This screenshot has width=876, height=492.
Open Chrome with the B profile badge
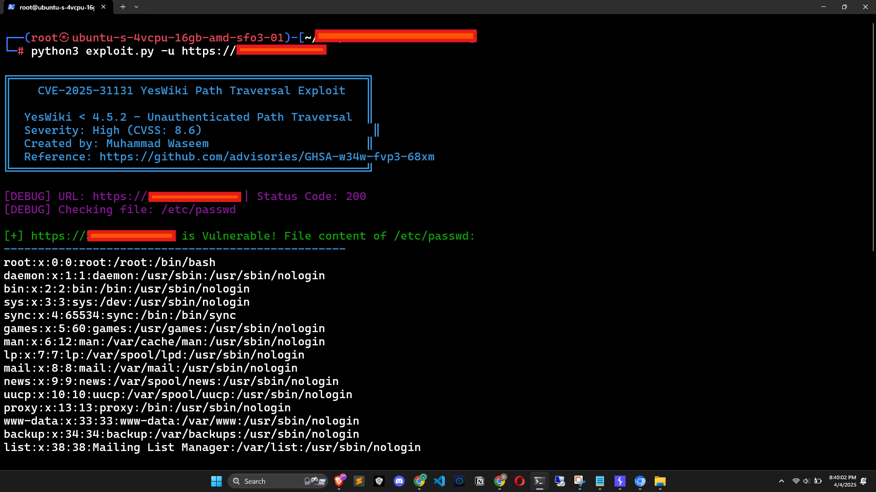[x=500, y=481]
